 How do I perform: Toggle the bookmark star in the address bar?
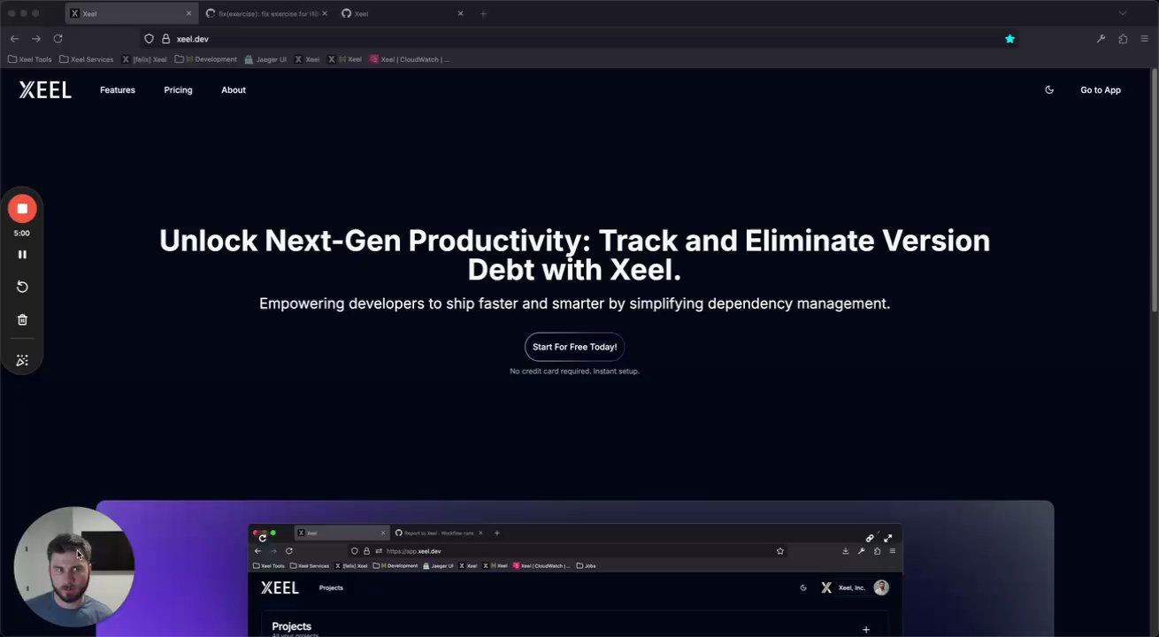1009,39
